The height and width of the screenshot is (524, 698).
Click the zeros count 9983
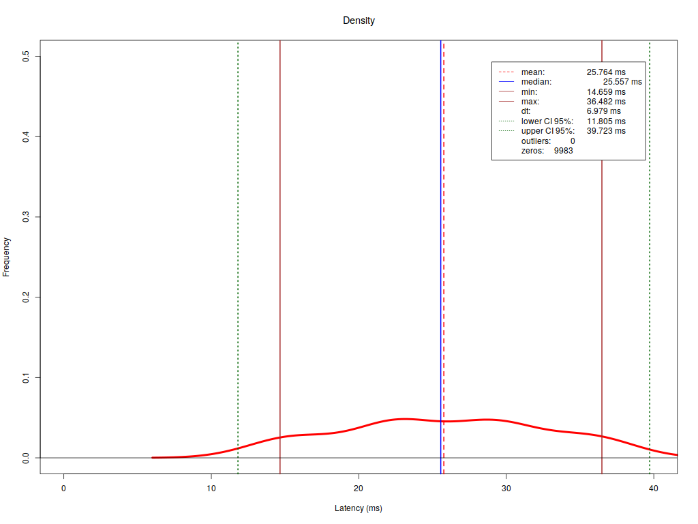coord(563,151)
